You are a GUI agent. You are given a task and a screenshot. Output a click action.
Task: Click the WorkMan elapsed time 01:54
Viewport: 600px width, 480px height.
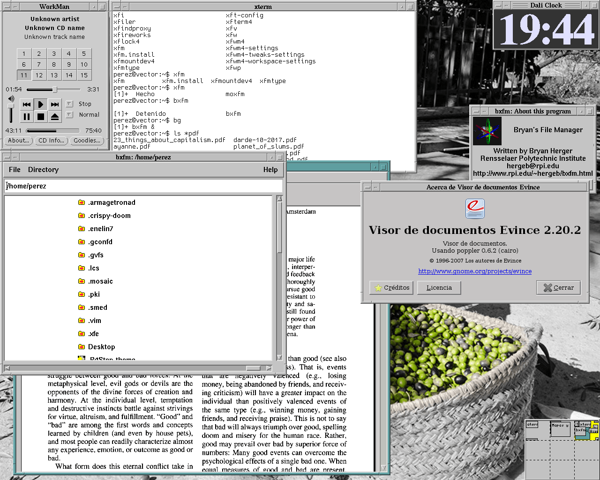click(14, 90)
